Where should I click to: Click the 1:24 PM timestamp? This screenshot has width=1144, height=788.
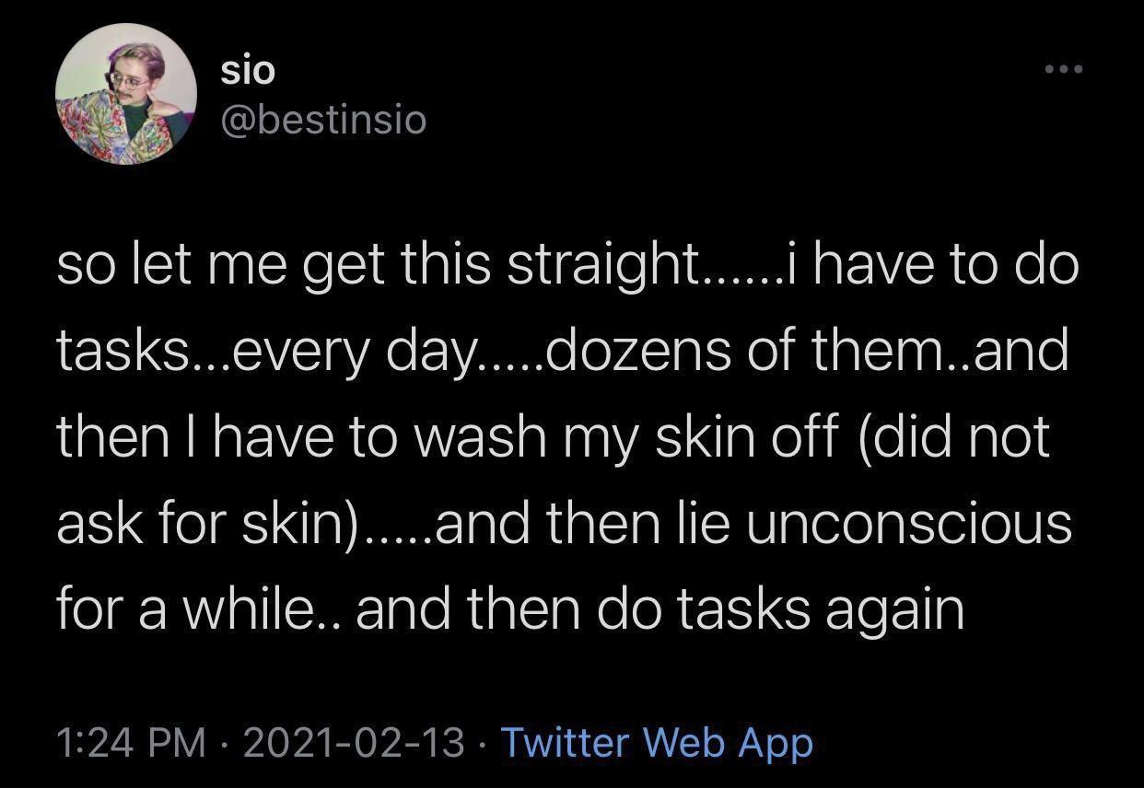[131, 742]
